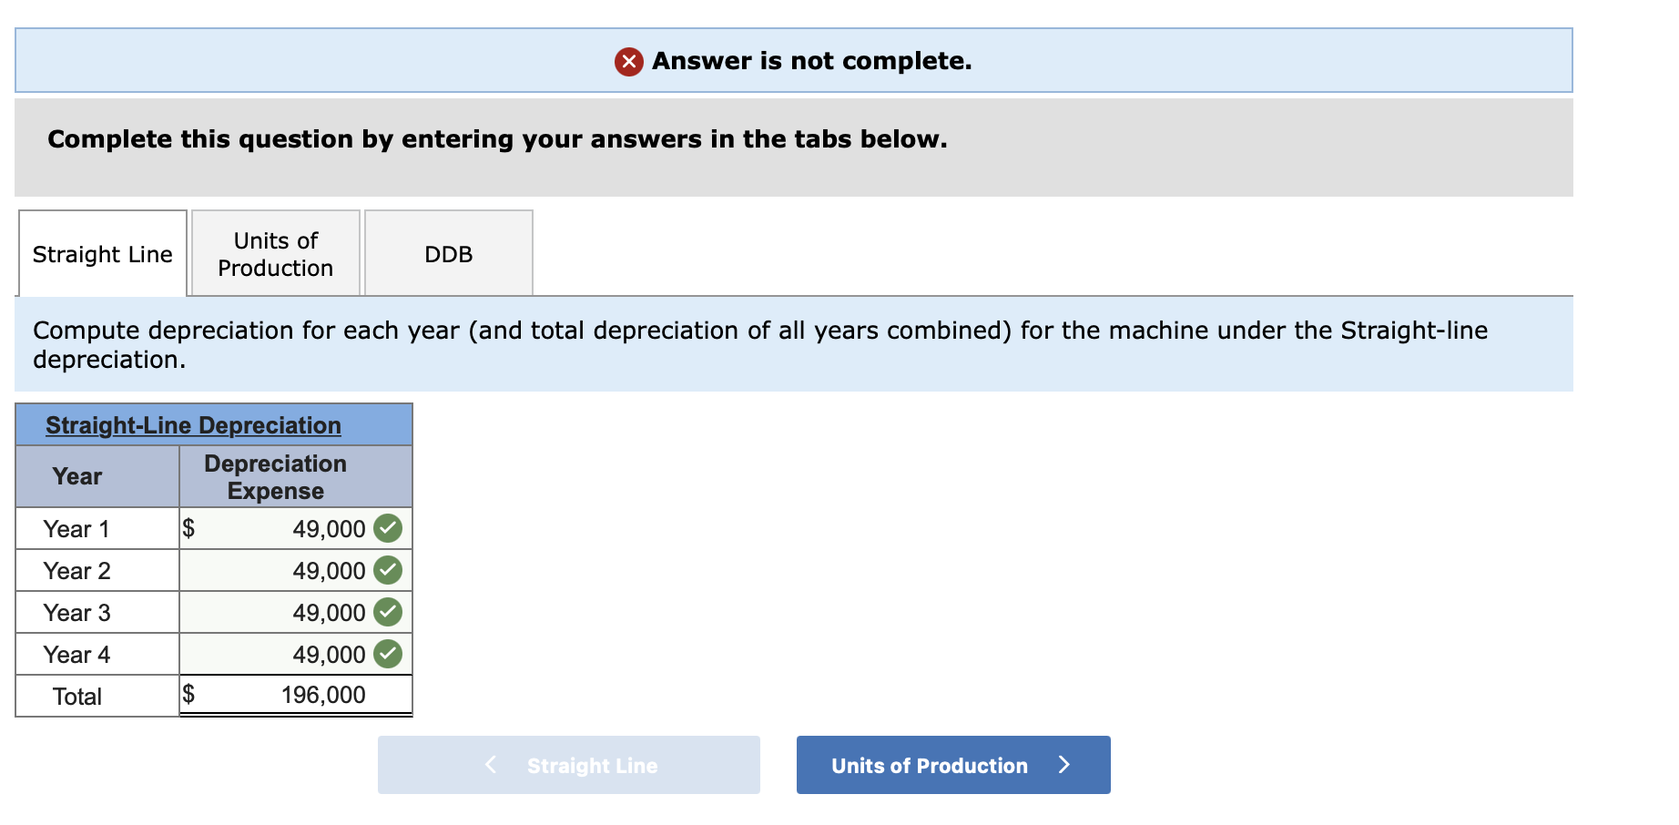Click the Year column header cell

pyautogui.click(x=78, y=476)
